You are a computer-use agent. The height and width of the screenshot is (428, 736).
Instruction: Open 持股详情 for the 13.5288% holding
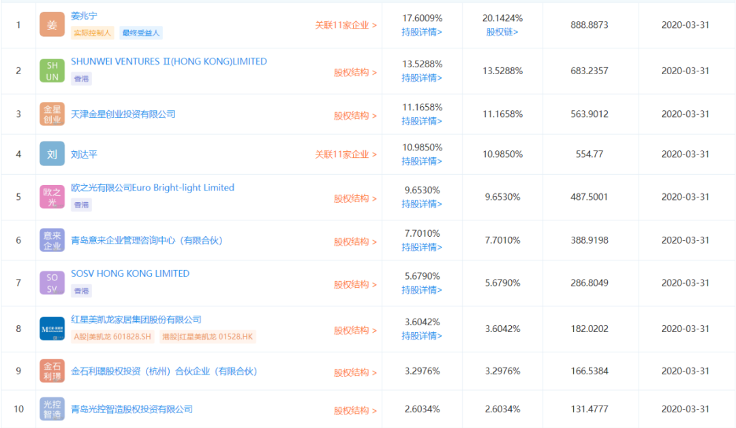(x=422, y=78)
